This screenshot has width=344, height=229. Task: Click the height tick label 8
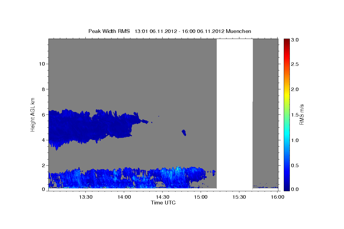[x=43, y=89]
